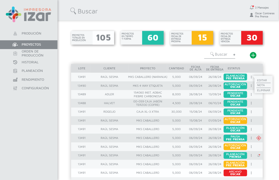Open three-dot menu for ADLER row

coord(251,94)
